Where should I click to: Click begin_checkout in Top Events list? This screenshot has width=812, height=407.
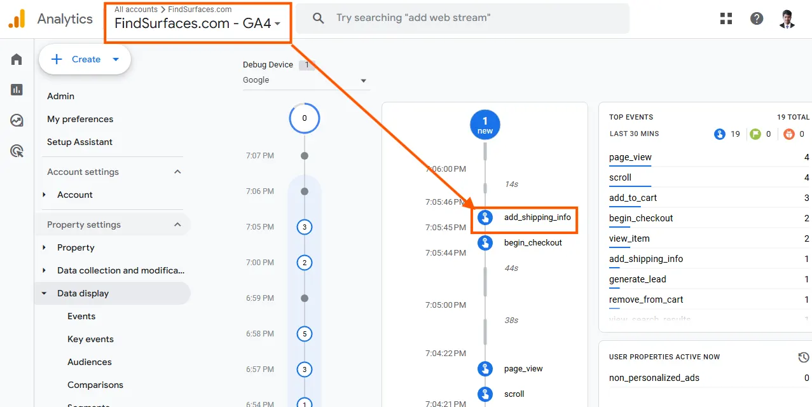click(x=641, y=218)
